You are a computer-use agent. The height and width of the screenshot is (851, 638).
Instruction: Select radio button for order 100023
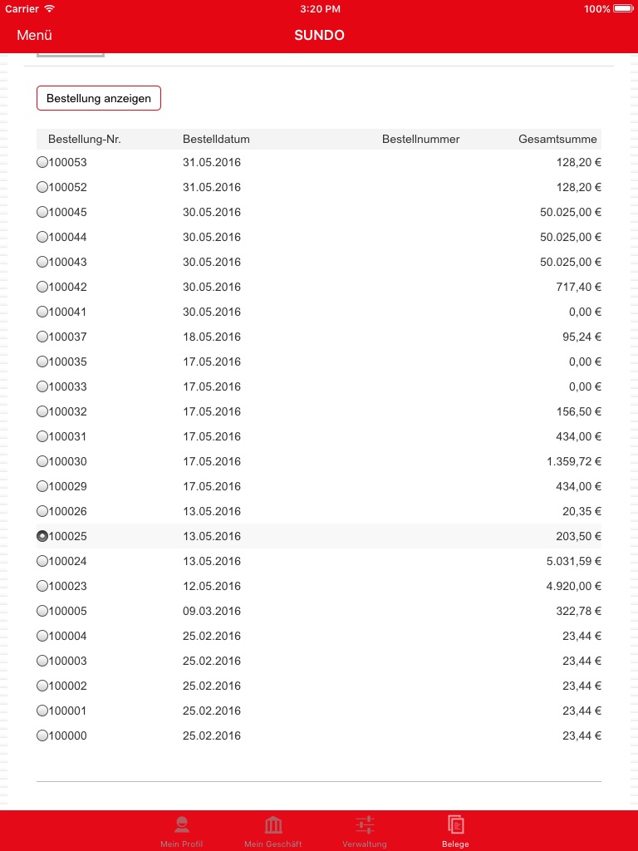tap(42, 587)
